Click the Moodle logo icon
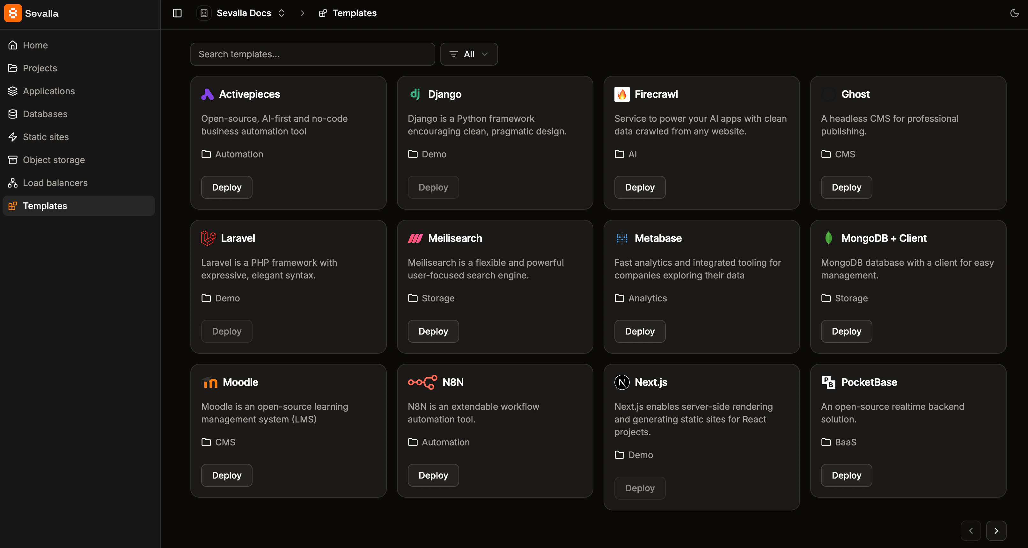 [209, 382]
